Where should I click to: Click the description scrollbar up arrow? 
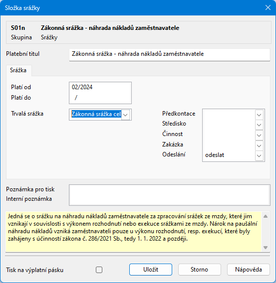[266, 216]
